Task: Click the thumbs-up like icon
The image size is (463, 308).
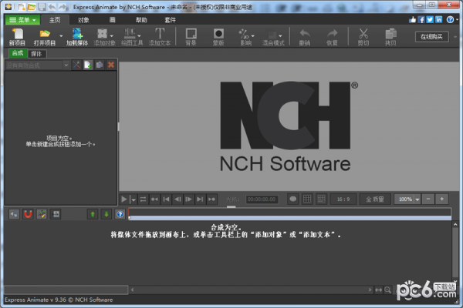Action: 413,20
